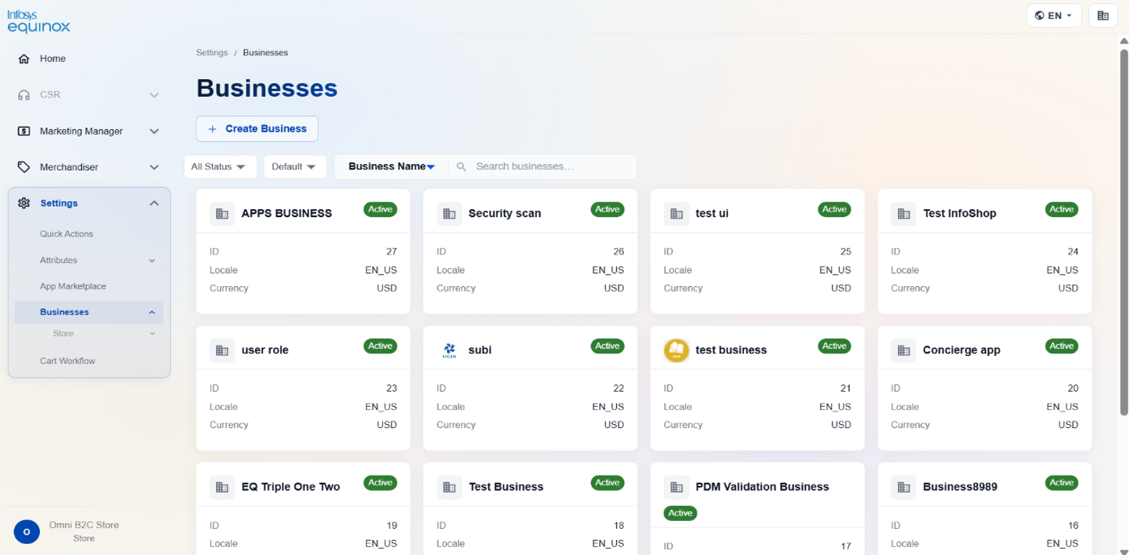Click the EQ Triple One Two title
The width and height of the screenshot is (1129, 555).
coord(291,487)
